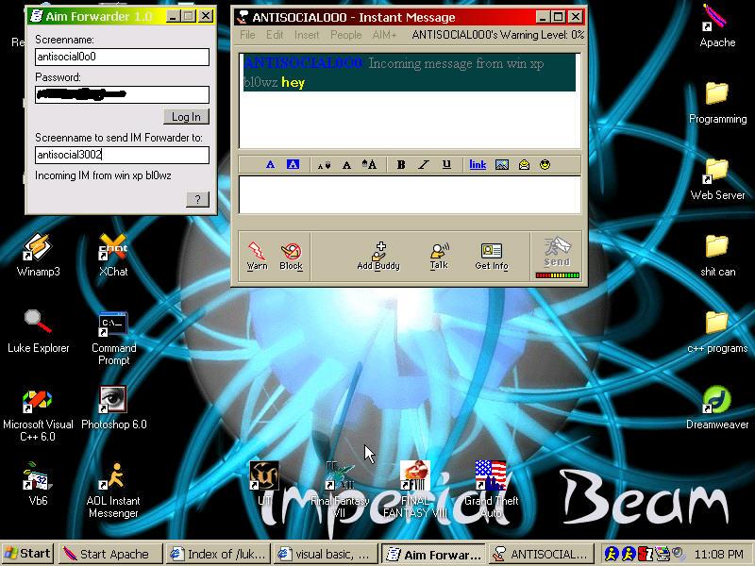This screenshot has width=755, height=566.
Task: Select the UT game shortcut
Action: (264, 483)
